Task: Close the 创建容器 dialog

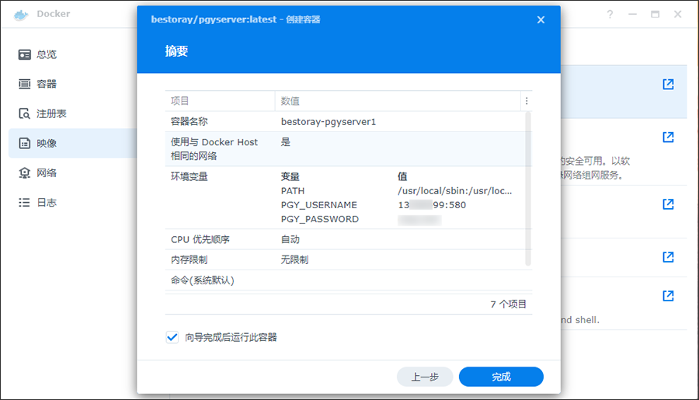Action: (x=541, y=19)
